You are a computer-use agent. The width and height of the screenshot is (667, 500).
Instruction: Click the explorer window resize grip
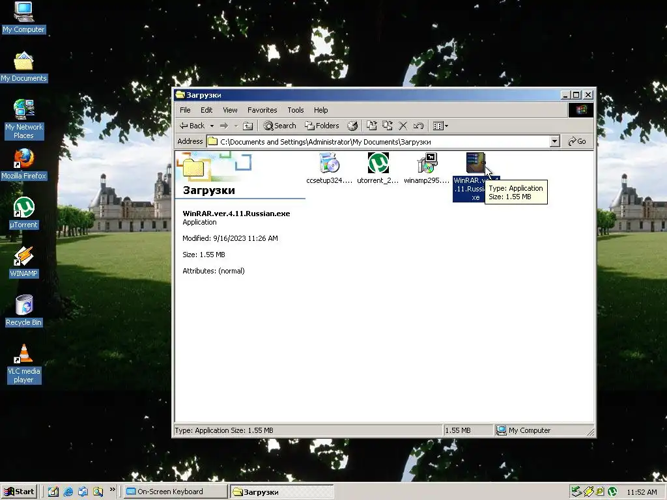coord(590,432)
